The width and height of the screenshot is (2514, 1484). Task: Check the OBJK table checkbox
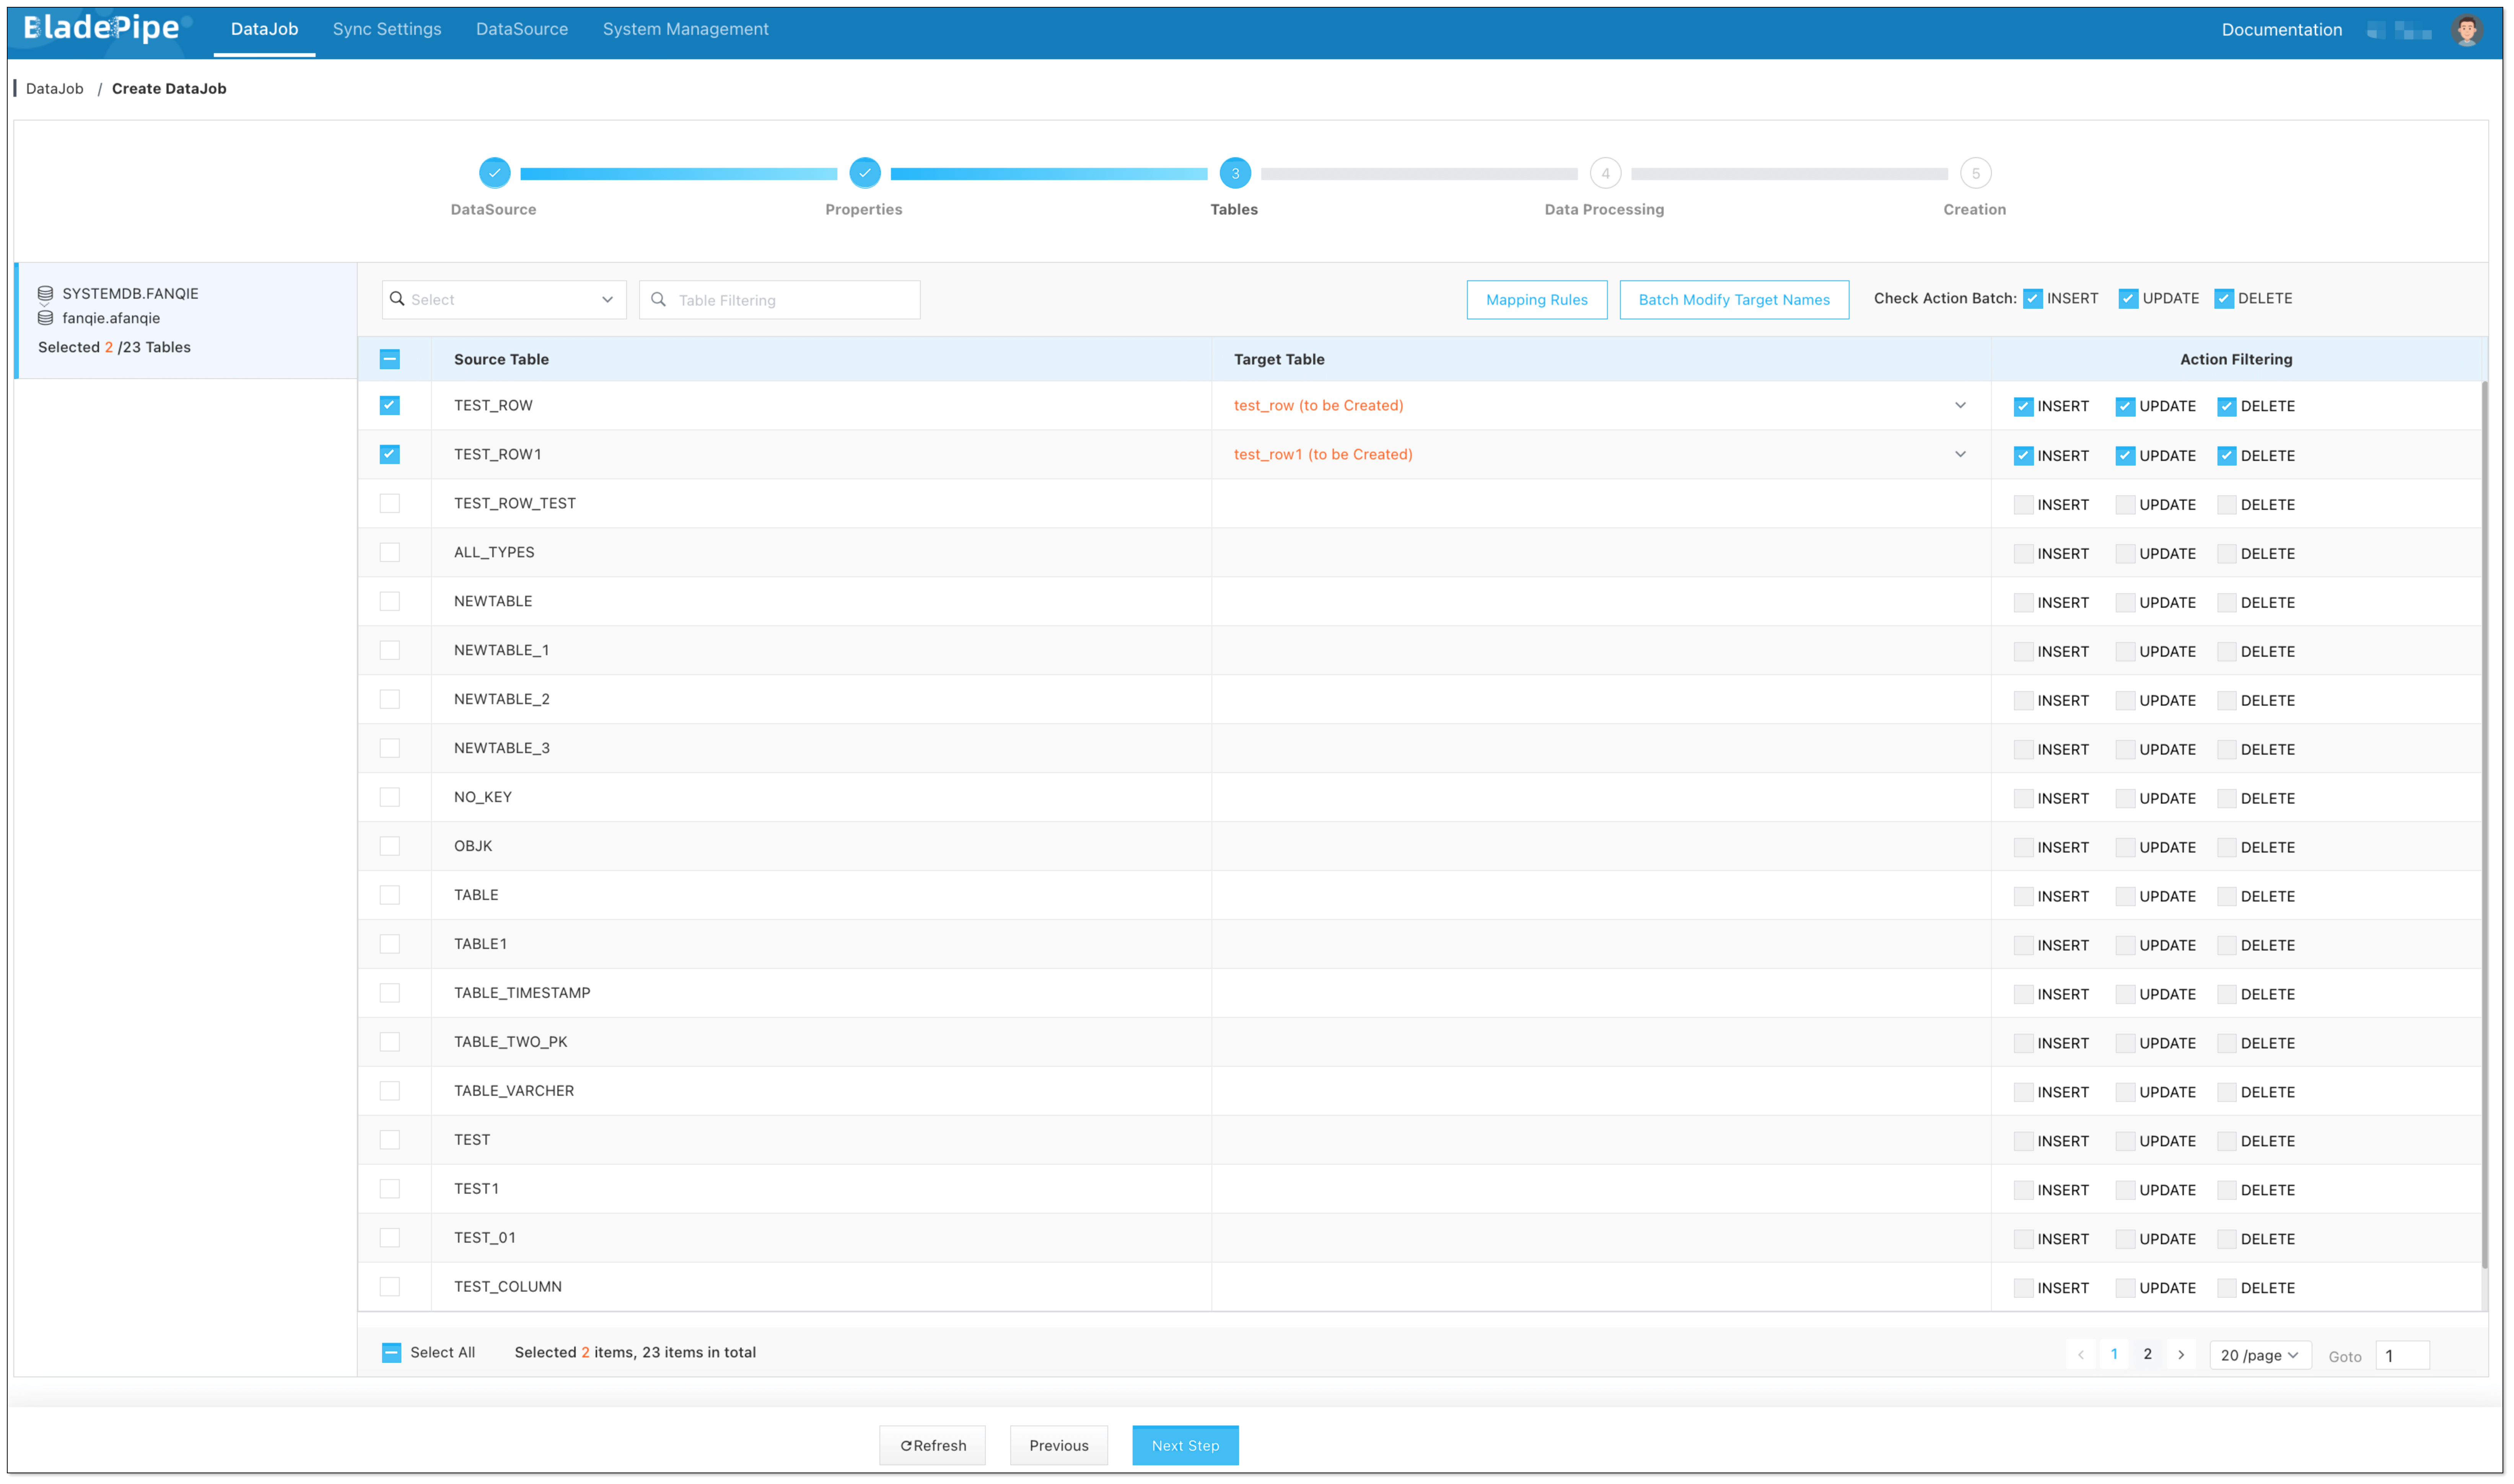[390, 846]
